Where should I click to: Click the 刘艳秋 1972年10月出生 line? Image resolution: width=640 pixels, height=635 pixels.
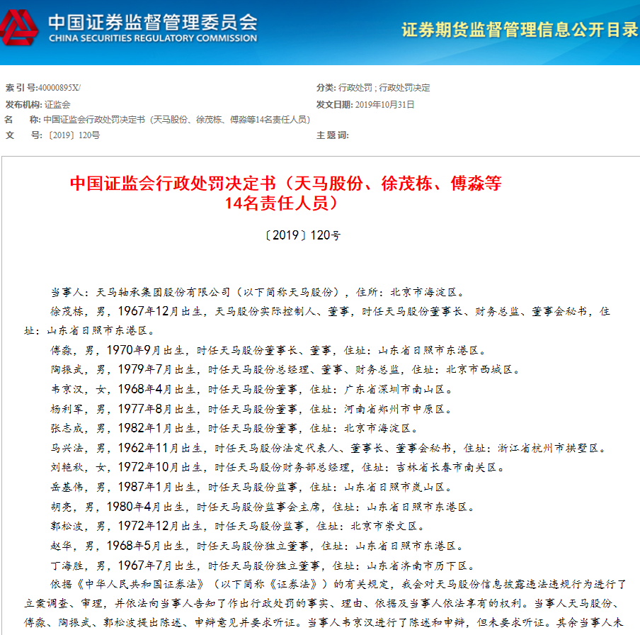click(278, 468)
